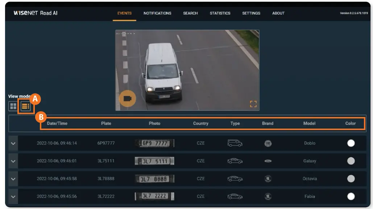
Task: Click the brand logo in Doblo row
Action: point(268,143)
